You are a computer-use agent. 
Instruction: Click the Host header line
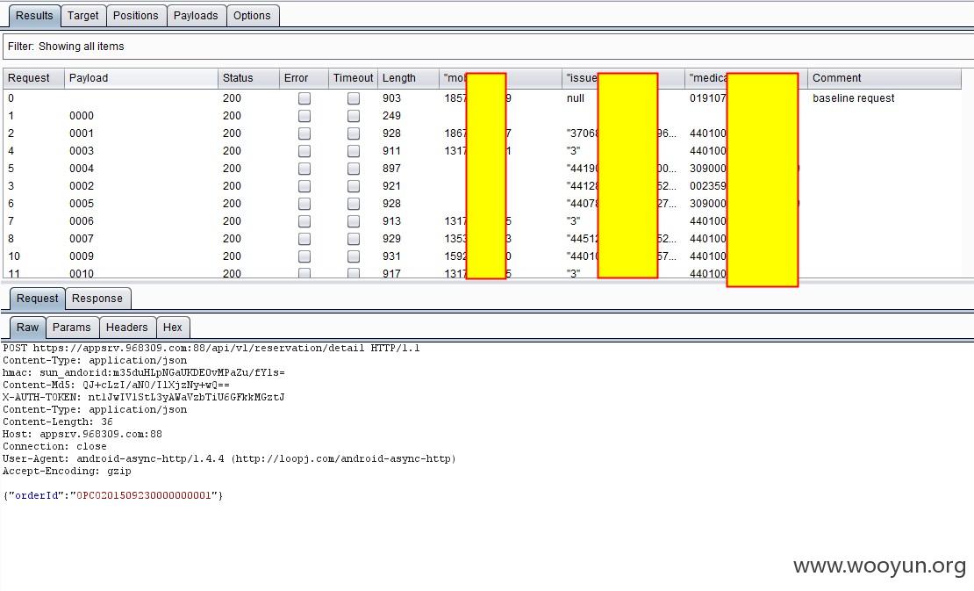pyautogui.click(x=82, y=435)
